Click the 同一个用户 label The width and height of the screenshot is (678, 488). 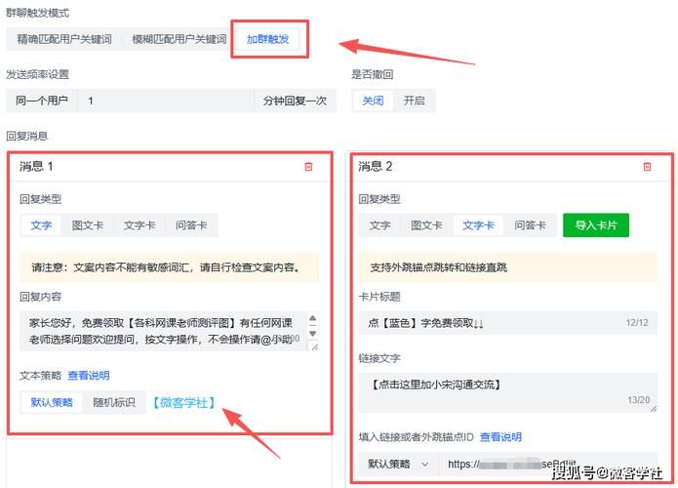pyautogui.click(x=42, y=101)
